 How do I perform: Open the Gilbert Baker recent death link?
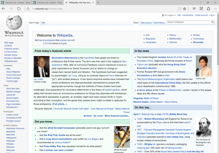156,102
